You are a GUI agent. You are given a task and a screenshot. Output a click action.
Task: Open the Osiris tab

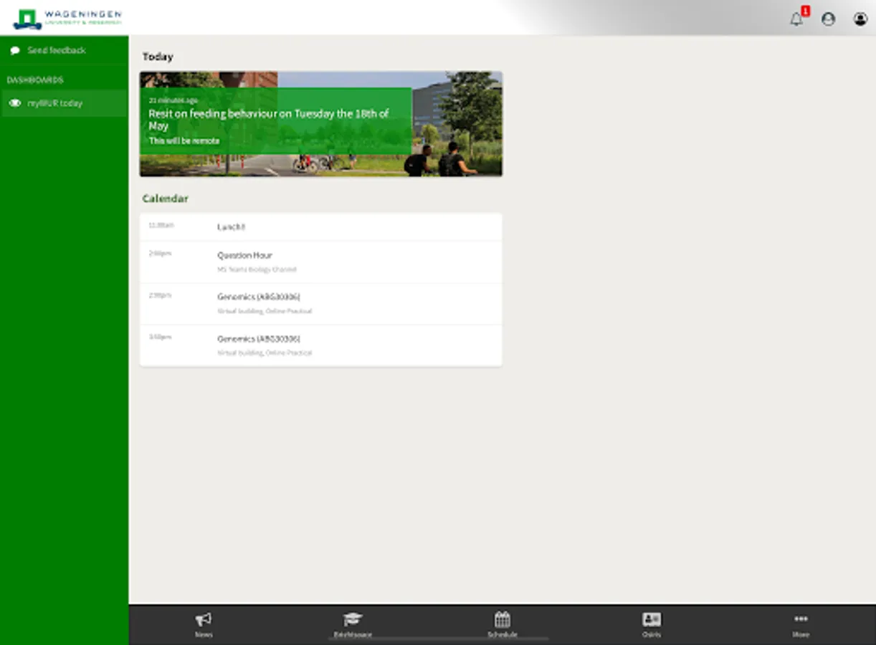(651, 625)
